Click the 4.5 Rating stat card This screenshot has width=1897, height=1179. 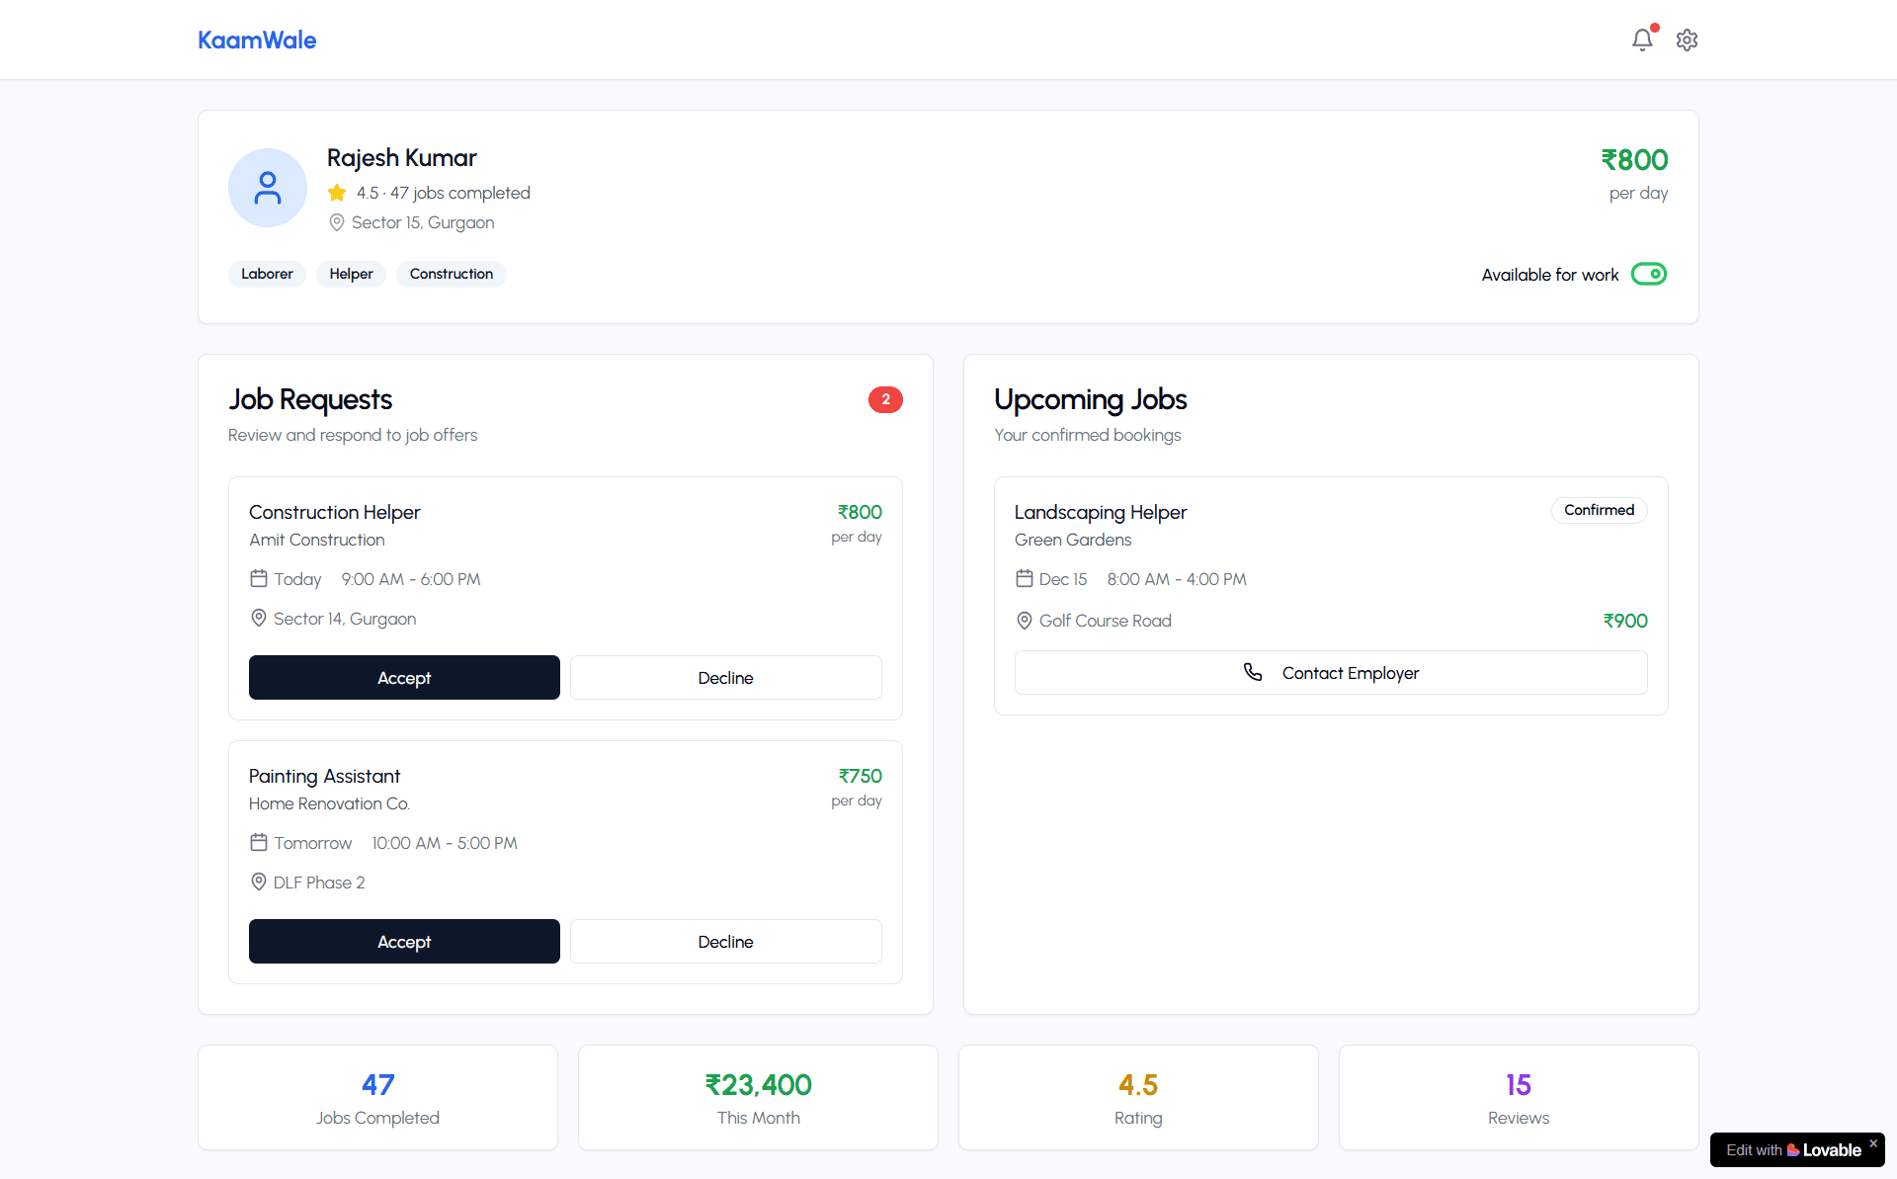point(1138,1097)
